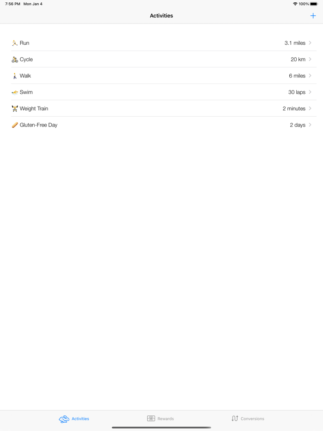323x431 pixels.
Task: Open the Cycle activity via its chevron
Action: click(x=310, y=59)
